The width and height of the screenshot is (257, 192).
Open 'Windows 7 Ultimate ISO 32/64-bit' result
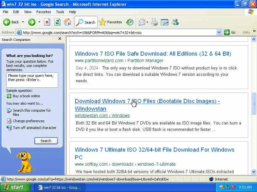(155, 153)
